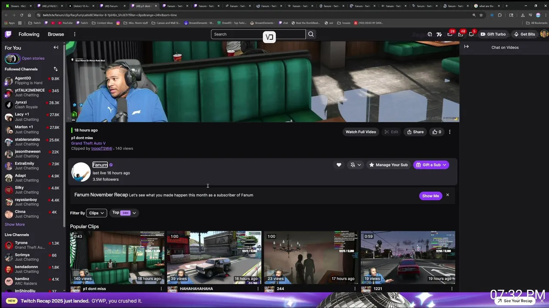Open the Following tab
This screenshot has width=549, height=308.
click(29, 34)
